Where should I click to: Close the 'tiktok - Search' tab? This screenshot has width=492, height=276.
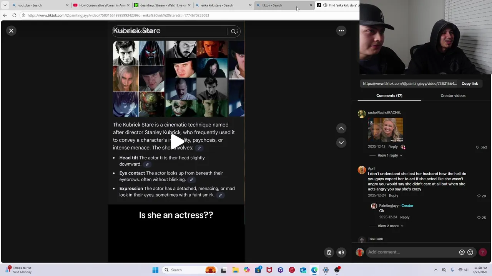coord(311,5)
